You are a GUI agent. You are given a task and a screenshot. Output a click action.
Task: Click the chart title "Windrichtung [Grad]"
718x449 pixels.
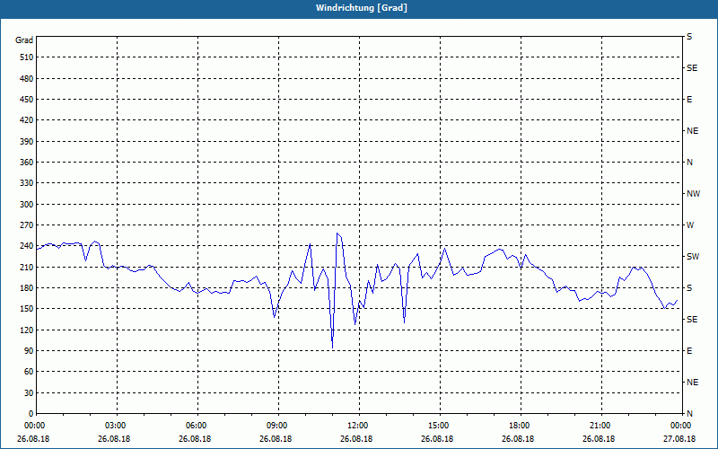(x=362, y=8)
